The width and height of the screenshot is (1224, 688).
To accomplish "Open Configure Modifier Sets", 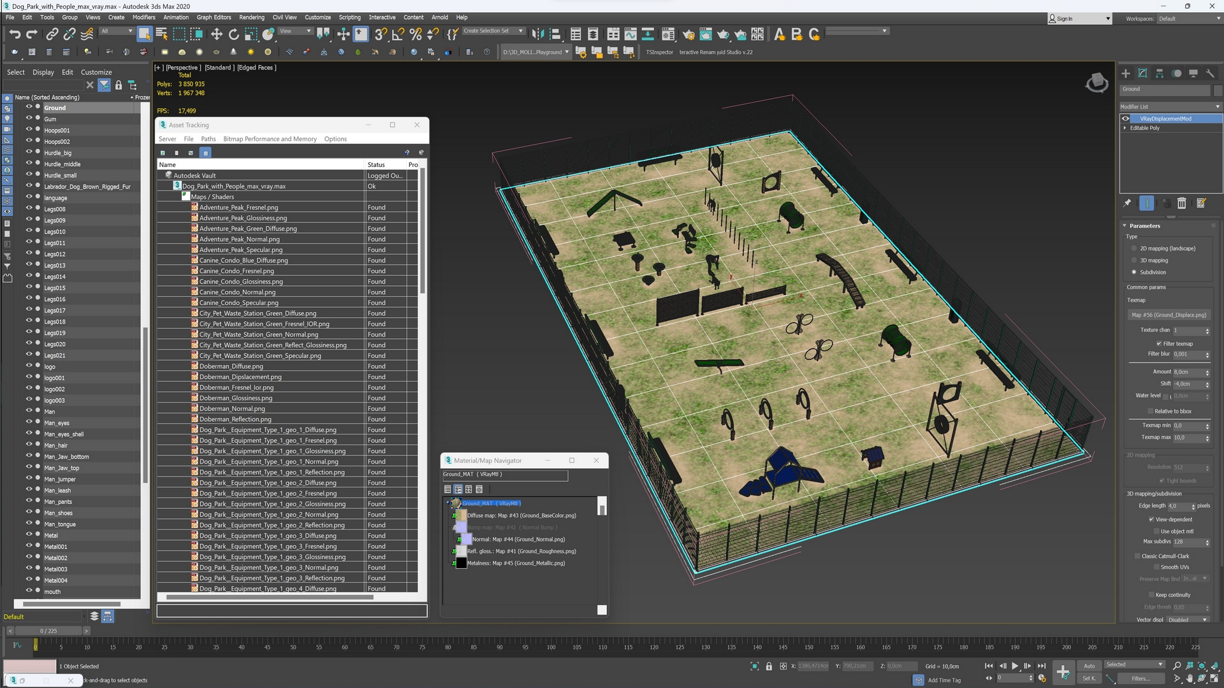I will click(1201, 203).
